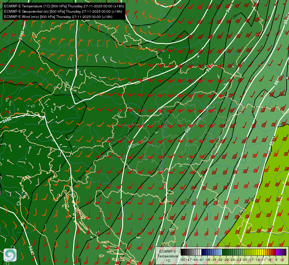Click the -24 isotherm label on the map

pos(218,140)
